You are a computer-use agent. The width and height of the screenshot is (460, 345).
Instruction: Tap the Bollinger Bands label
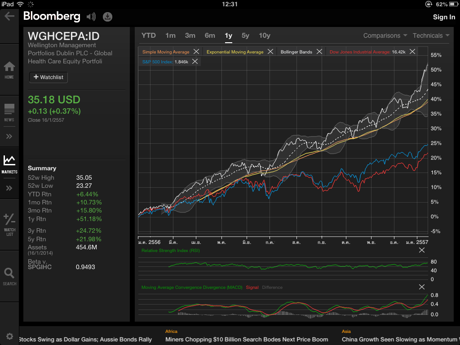[x=296, y=52]
